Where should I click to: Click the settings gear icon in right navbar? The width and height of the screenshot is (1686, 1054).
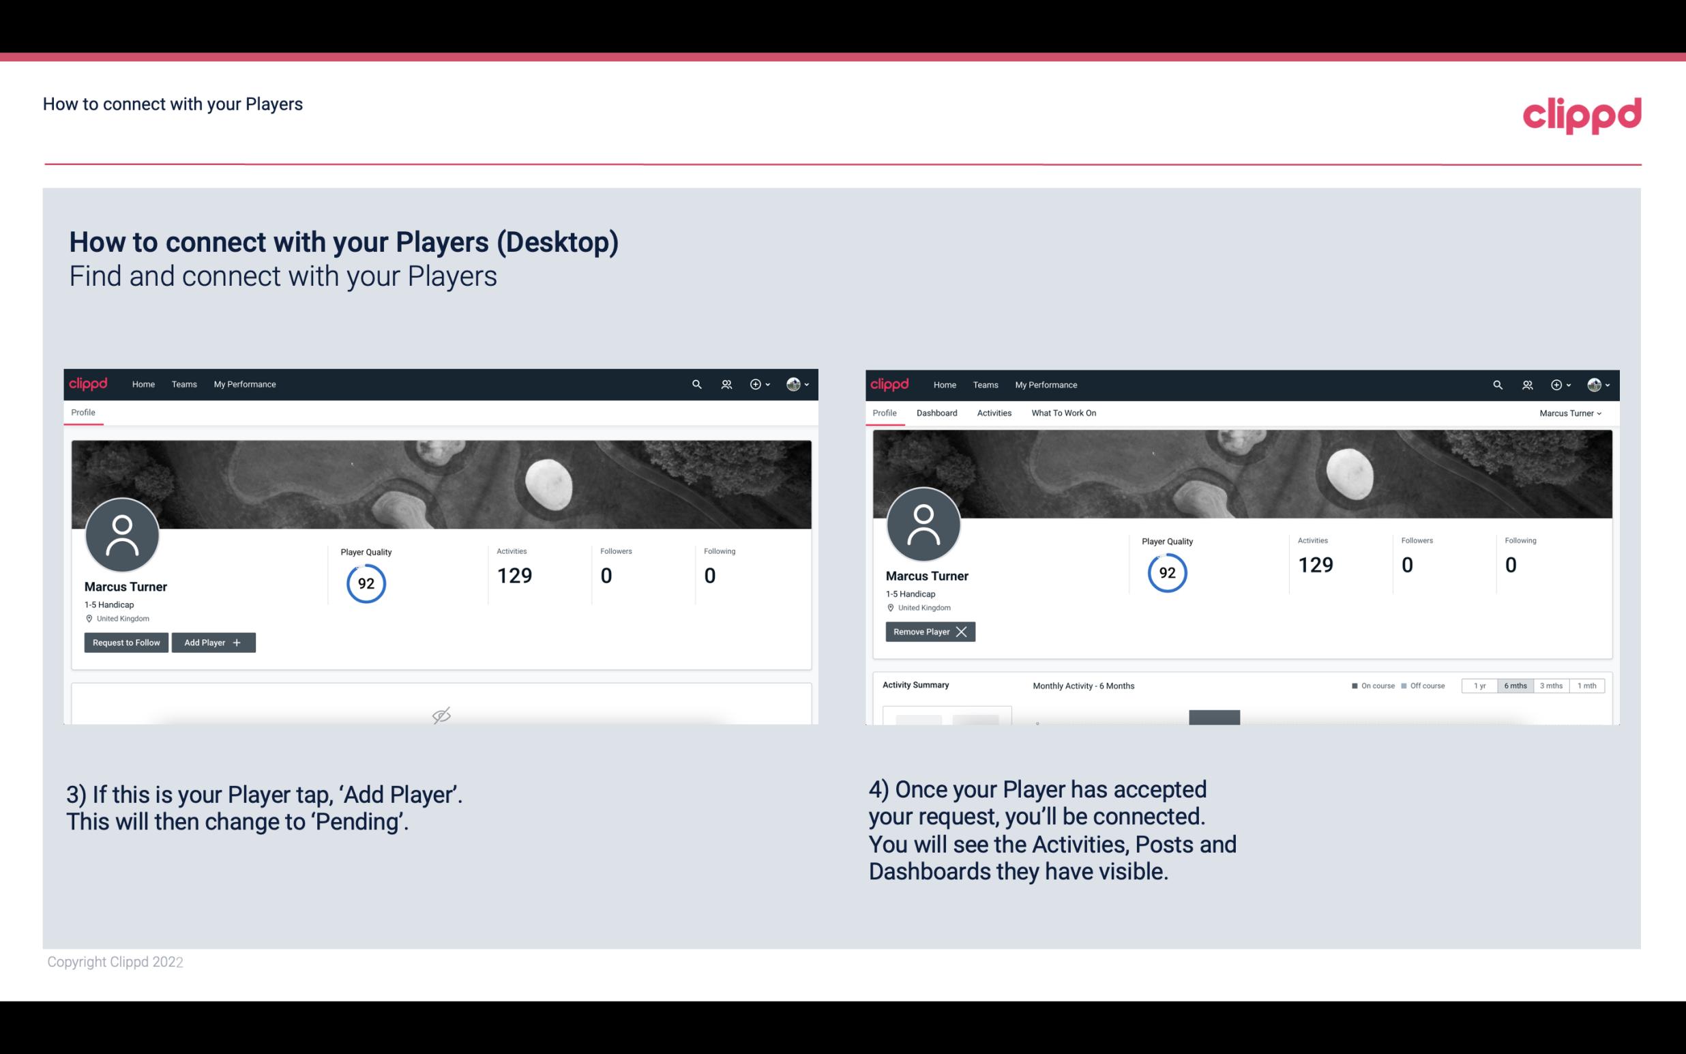click(1557, 385)
